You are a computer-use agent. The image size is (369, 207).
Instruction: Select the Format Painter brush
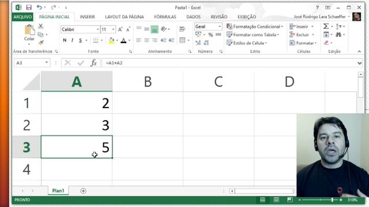pyautogui.click(x=41, y=43)
